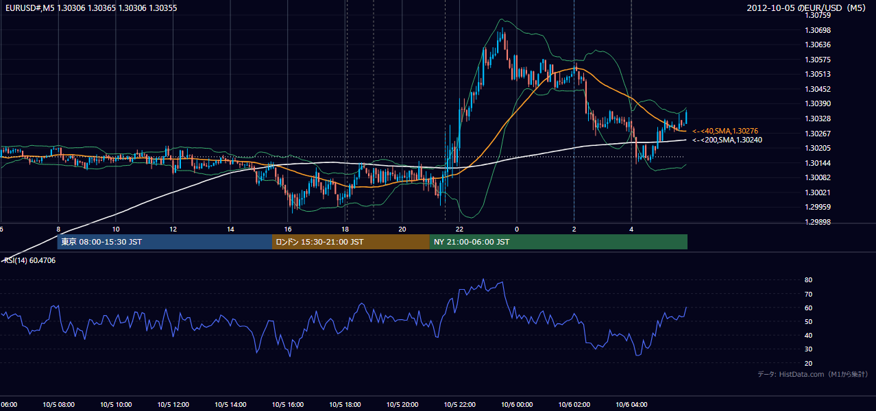
Task: Click RSI scale level 80
Action: pyautogui.click(x=808, y=280)
